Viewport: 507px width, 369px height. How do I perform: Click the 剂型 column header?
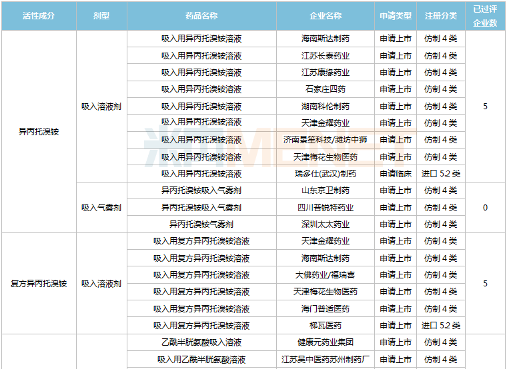tap(101, 16)
